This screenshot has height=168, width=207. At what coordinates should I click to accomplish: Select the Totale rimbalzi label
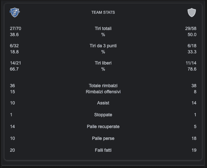tap(103, 86)
